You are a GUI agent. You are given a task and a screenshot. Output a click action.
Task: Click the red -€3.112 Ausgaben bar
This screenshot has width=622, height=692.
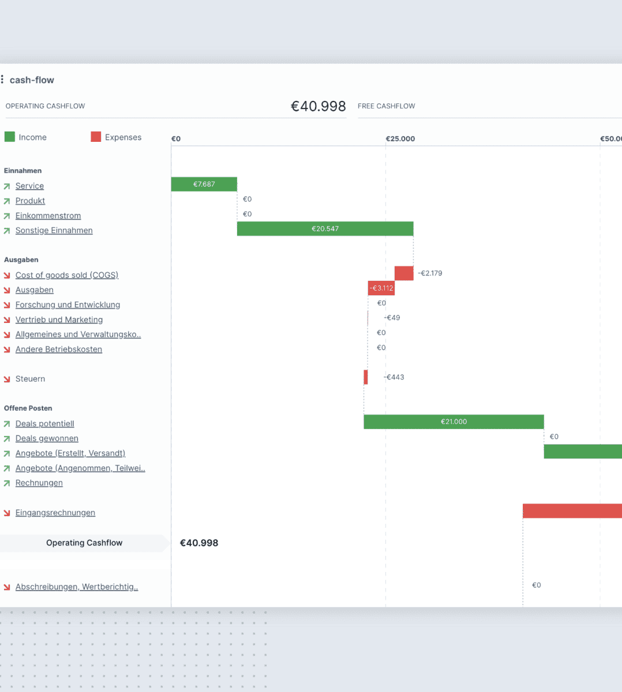[x=381, y=288]
